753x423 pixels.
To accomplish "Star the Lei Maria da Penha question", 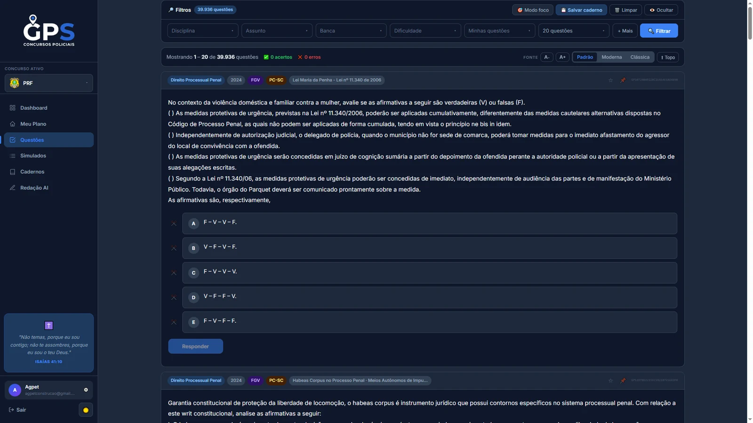I will [611, 80].
